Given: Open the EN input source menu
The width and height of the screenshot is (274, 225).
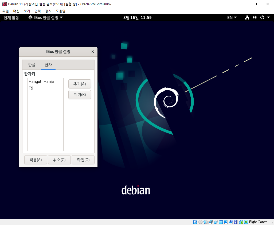Looking at the screenshot, I should 232,17.
